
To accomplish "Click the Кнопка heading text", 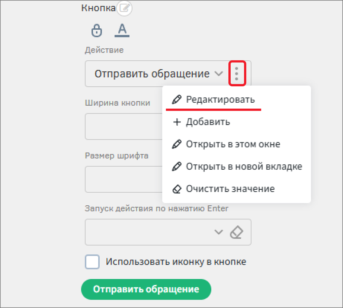I will (x=98, y=8).
